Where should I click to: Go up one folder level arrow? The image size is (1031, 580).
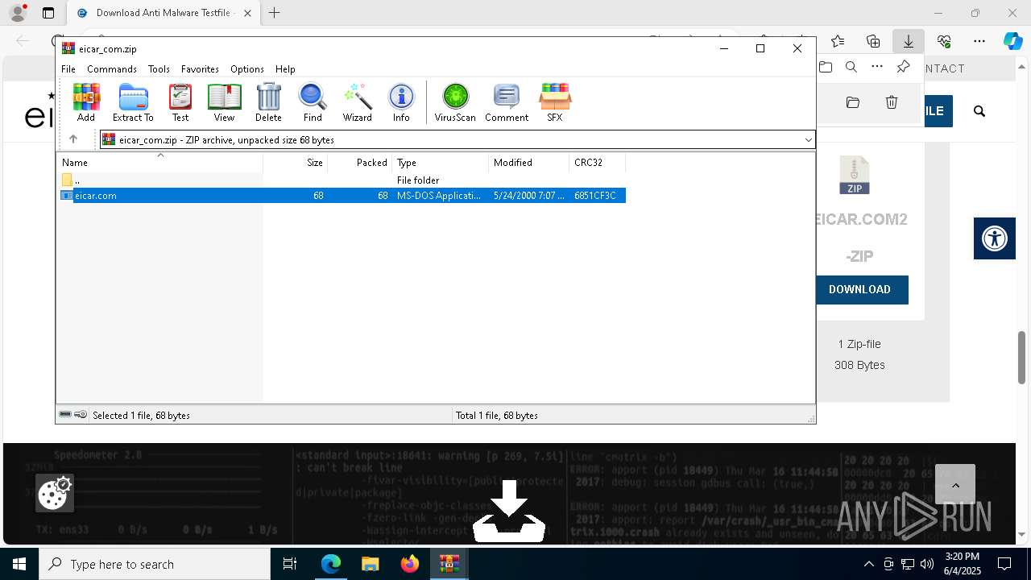click(x=73, y=139)
